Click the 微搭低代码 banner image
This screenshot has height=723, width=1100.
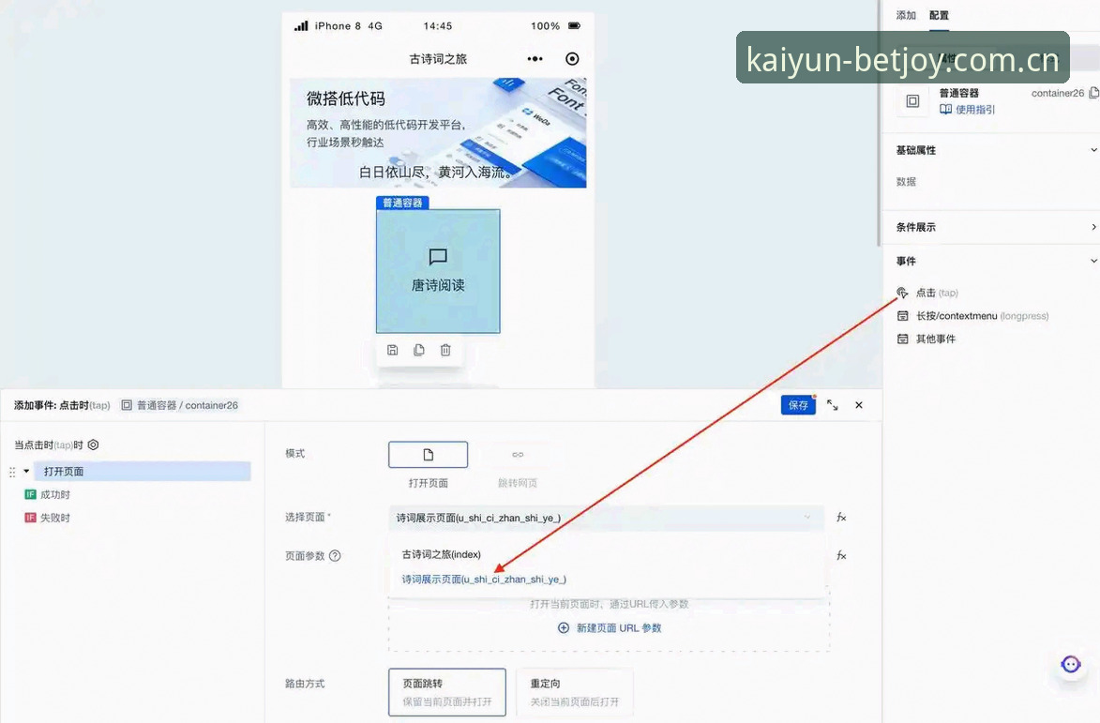(438, 132)
